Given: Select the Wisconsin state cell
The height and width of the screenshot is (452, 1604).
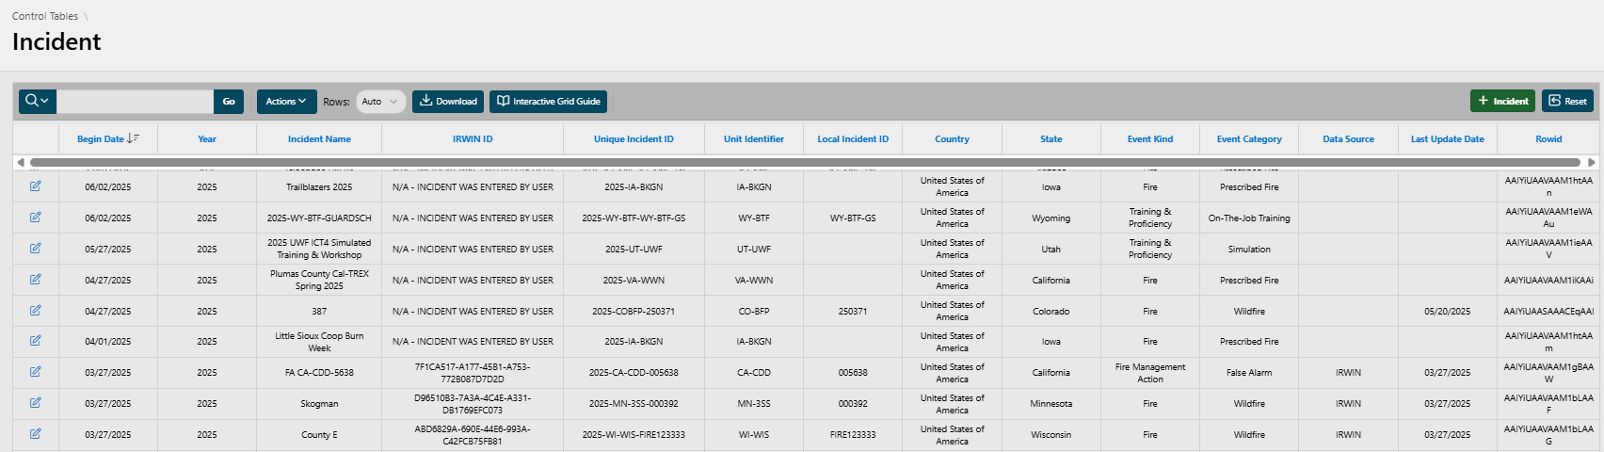Looking at the screenshot, I should coord(1051,434).
